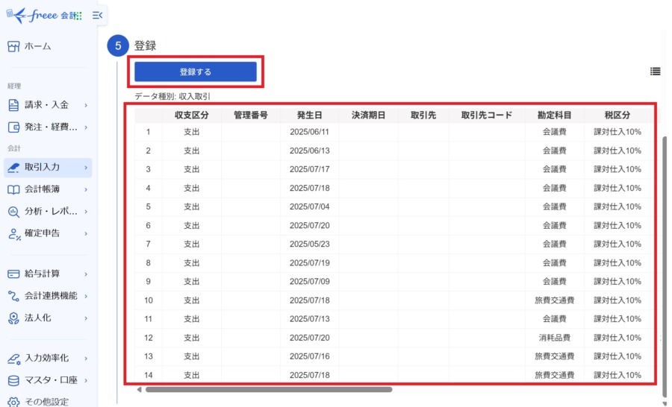The image size is (672, 407).
Task: Click the 登録する button
Action: coord(196,72)
